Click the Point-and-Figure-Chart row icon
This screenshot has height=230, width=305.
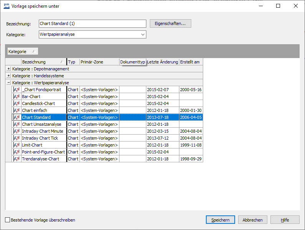pos(17,152)
